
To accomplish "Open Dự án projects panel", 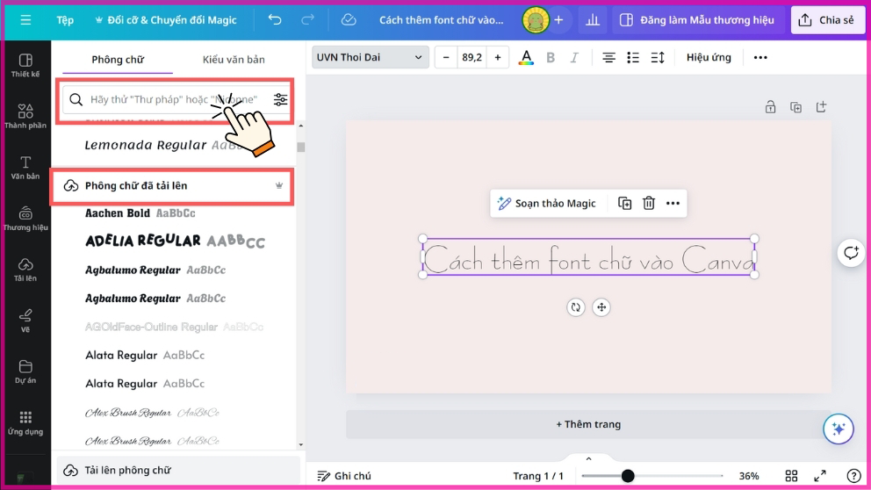I will pos(25,371).
